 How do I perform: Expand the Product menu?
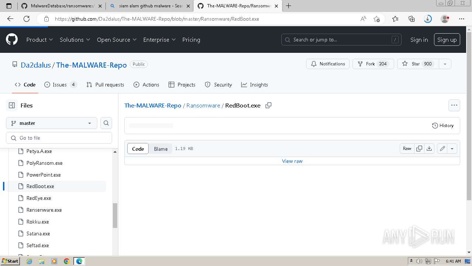(x=39, y=40)
